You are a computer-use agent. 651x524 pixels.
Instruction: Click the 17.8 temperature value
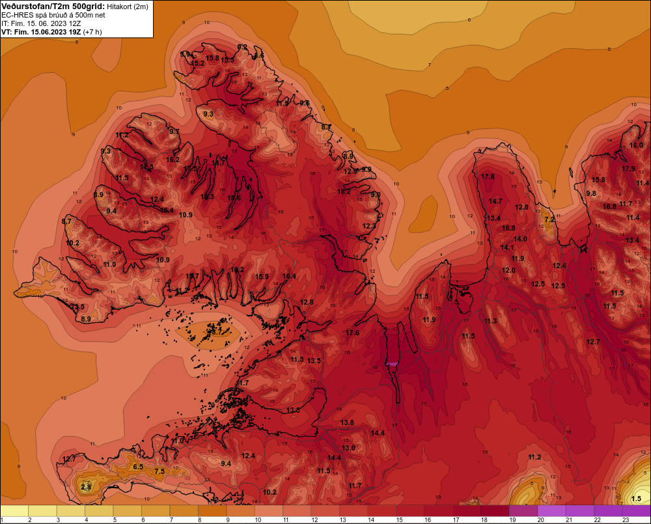click(488, 176)
